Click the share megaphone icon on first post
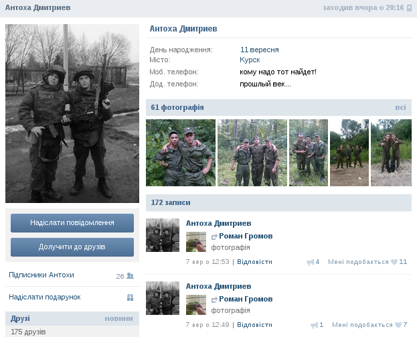 (x=310, y=262)
